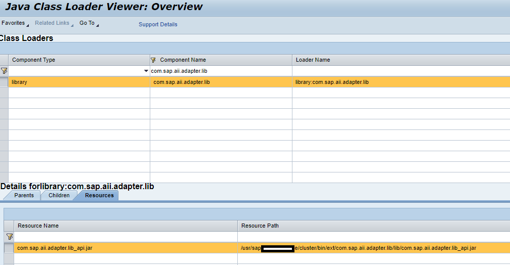Click the filter icon in Resources table filter row
The width and height of the screenshot is (510, 265).
click(x=9, y=237)
